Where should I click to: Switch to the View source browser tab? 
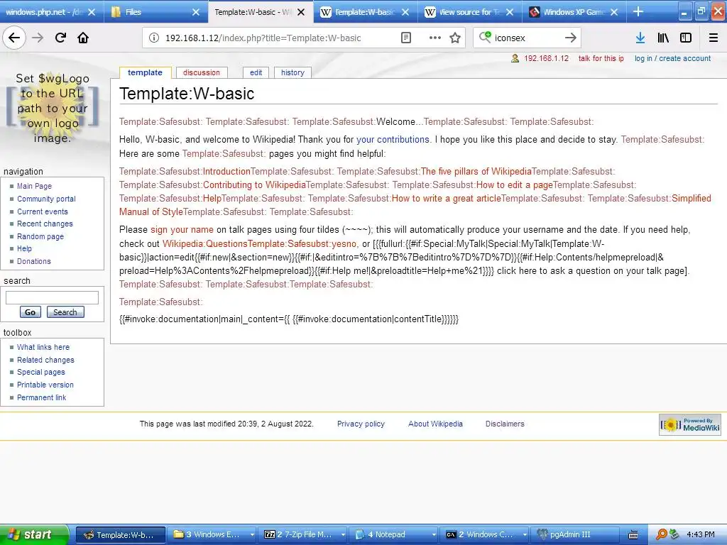470,12
